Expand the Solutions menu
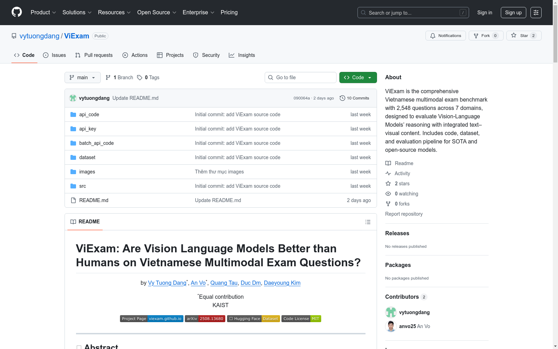 pyautogui.click(x=77, y=13)
